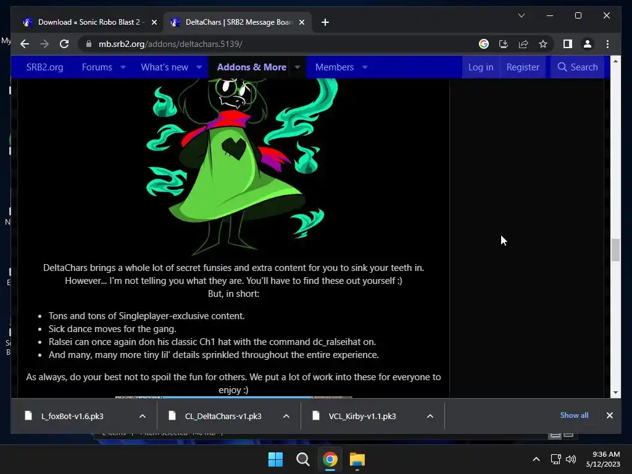Image resolution: width=632 pixels, height=474 pixels.
Task: Open File Explorer from taskbar
Action: pyautogui.click(x=357, y=459)
